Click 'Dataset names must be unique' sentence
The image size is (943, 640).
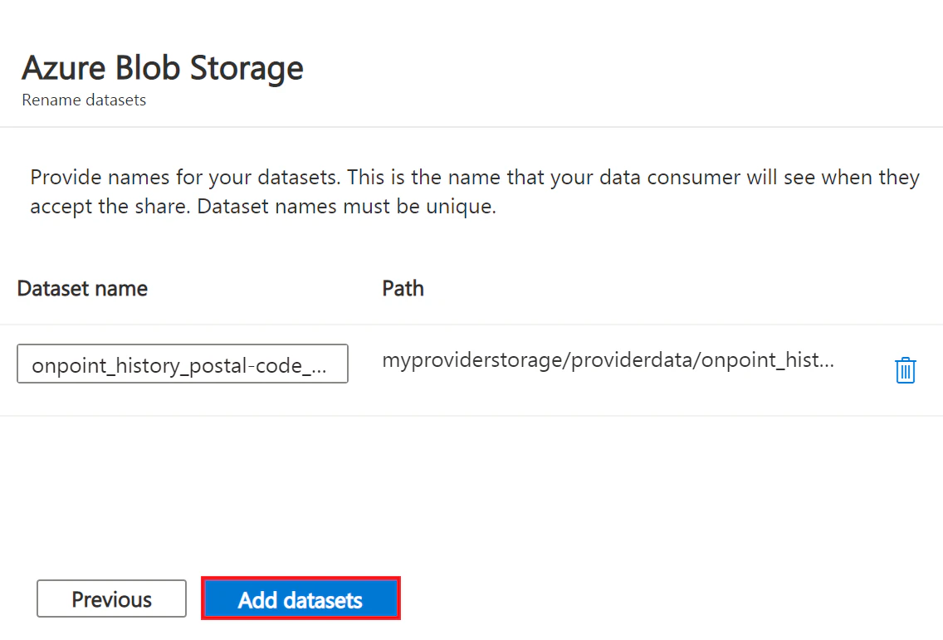point(346,207)
